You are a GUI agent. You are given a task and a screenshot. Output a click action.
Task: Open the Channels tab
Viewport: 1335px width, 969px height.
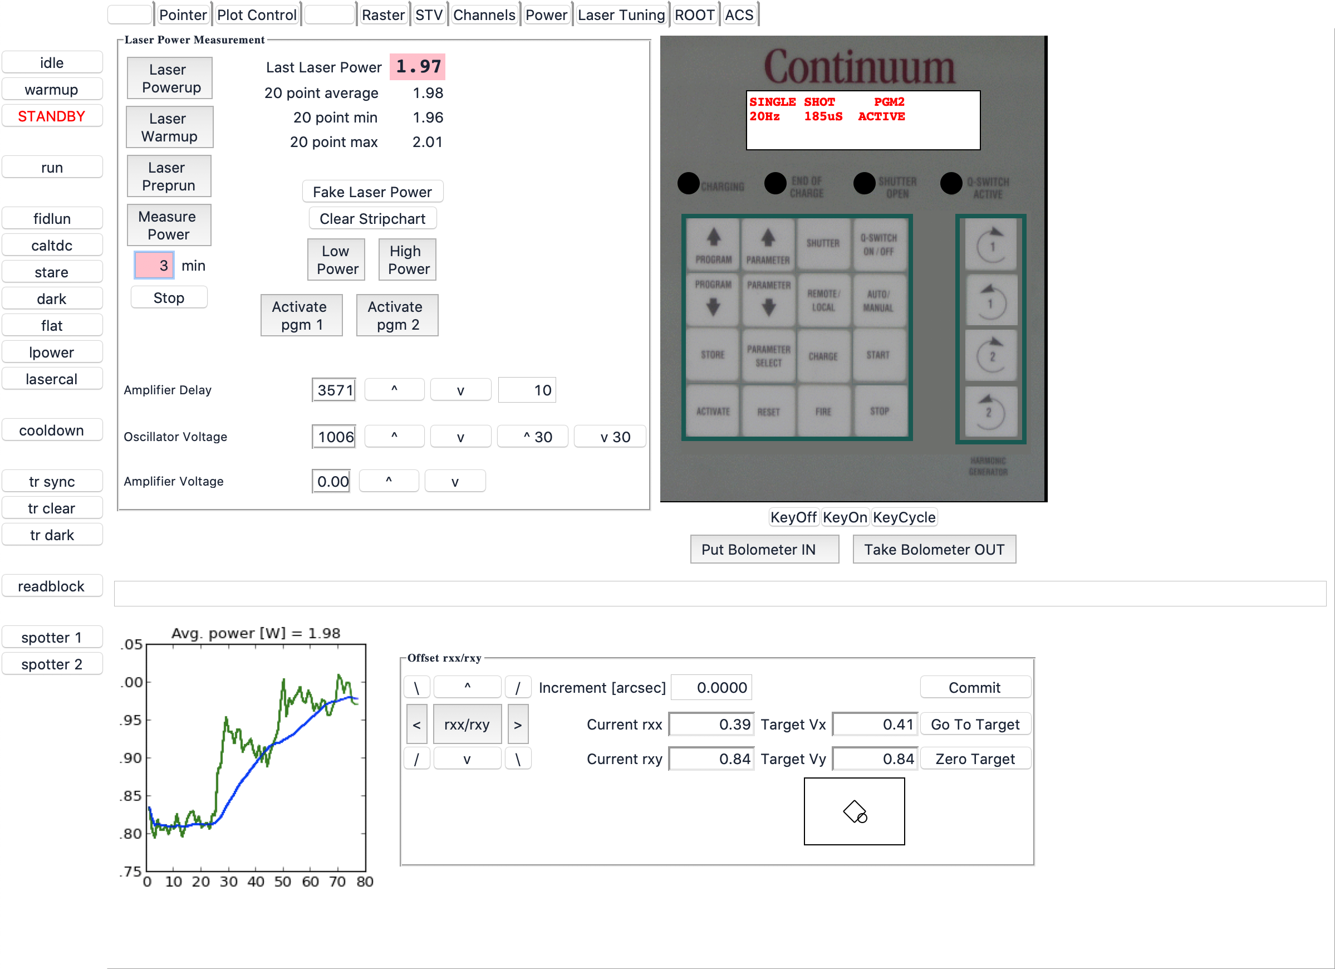pos(484,14)
